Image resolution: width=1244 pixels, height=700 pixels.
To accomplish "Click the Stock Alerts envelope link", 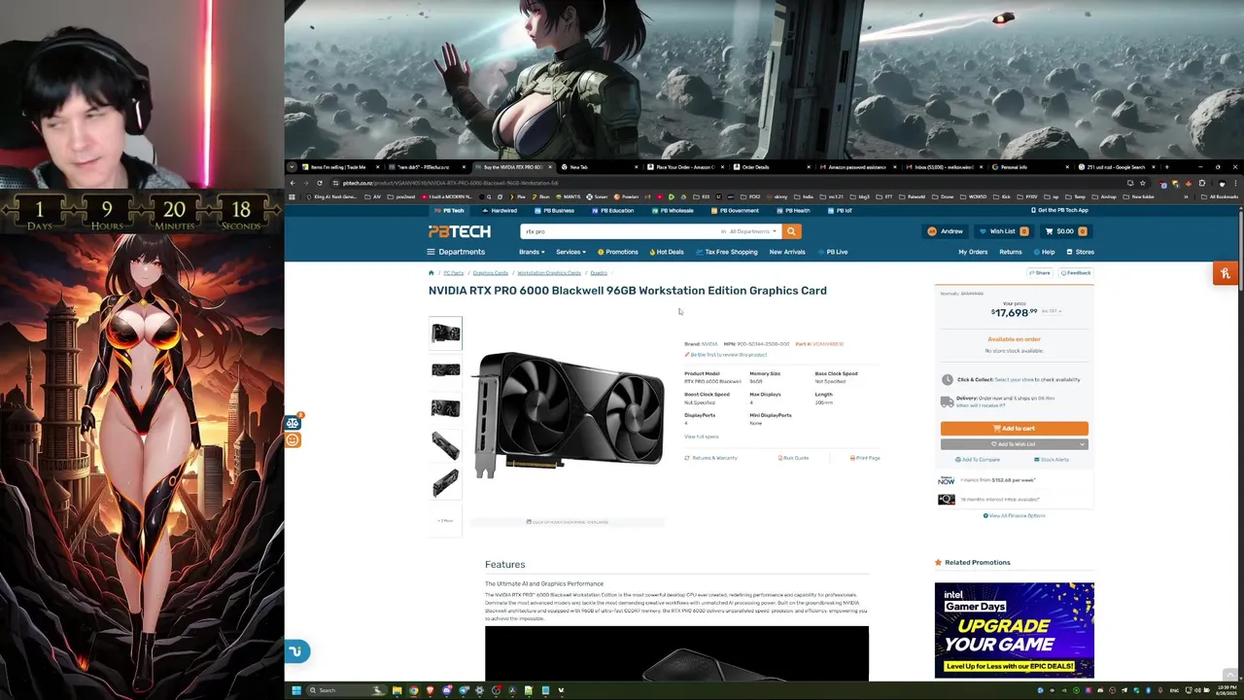I will (1052, 460).
